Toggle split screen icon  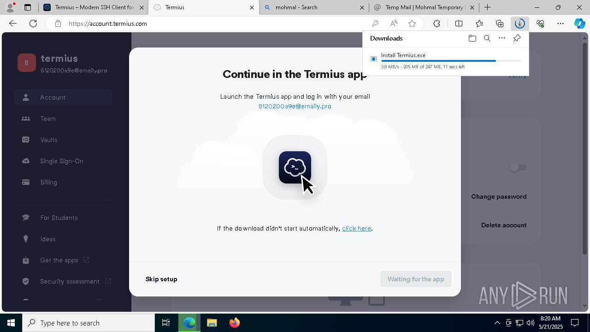(x=459, y=24)
